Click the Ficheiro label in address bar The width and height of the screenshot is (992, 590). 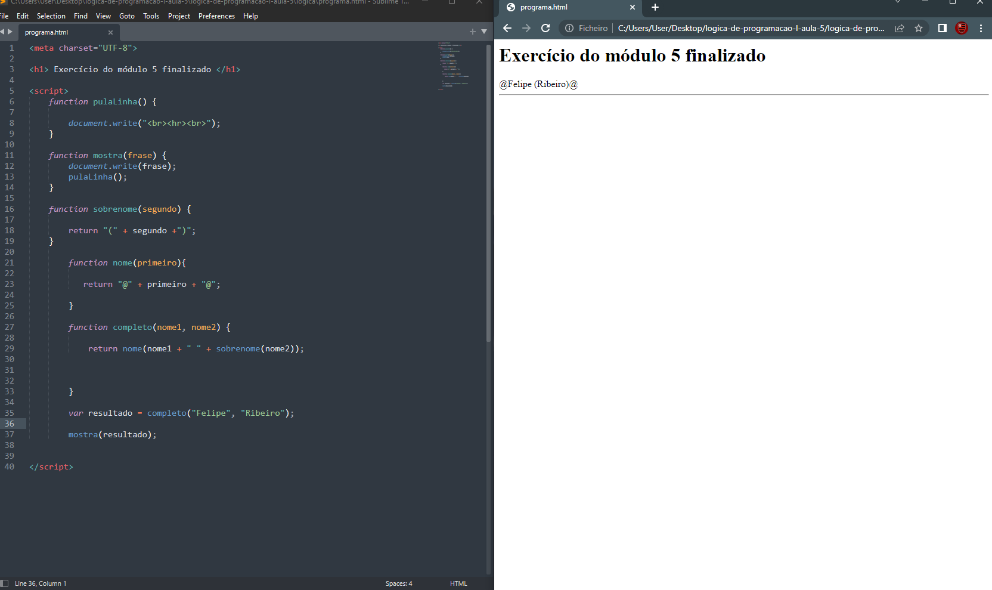pos(593,28)
